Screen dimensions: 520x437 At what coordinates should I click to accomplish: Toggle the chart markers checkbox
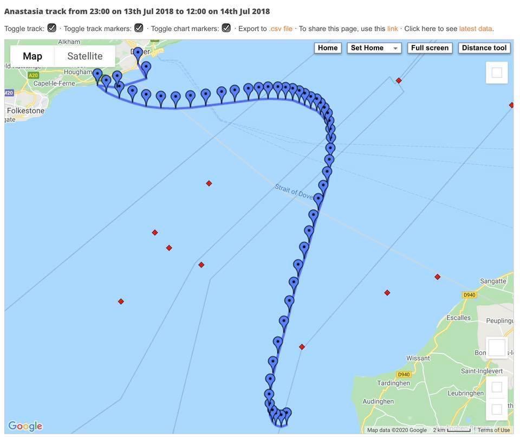226,28
